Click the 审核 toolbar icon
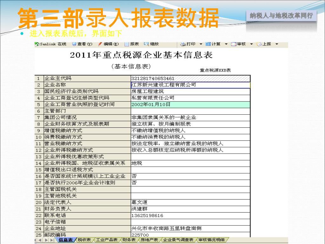Image resolution: width=325 pixels, height=244 pixels. (x=234, y=44)
